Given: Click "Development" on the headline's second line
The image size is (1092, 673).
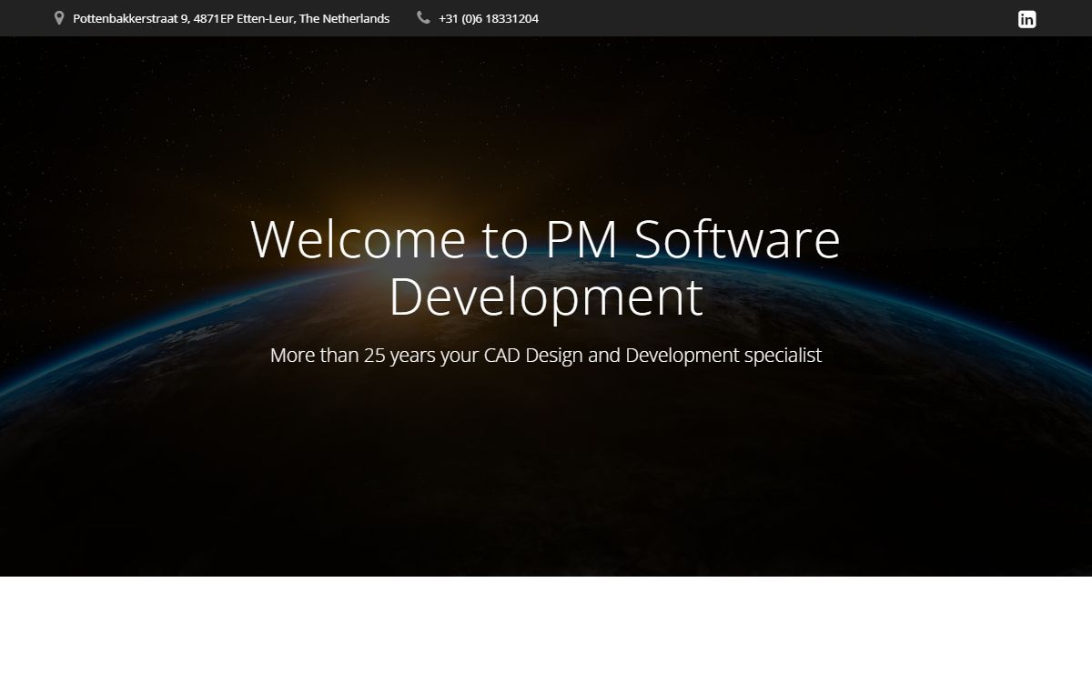Looking at the screenshot, I should point(546,297).
